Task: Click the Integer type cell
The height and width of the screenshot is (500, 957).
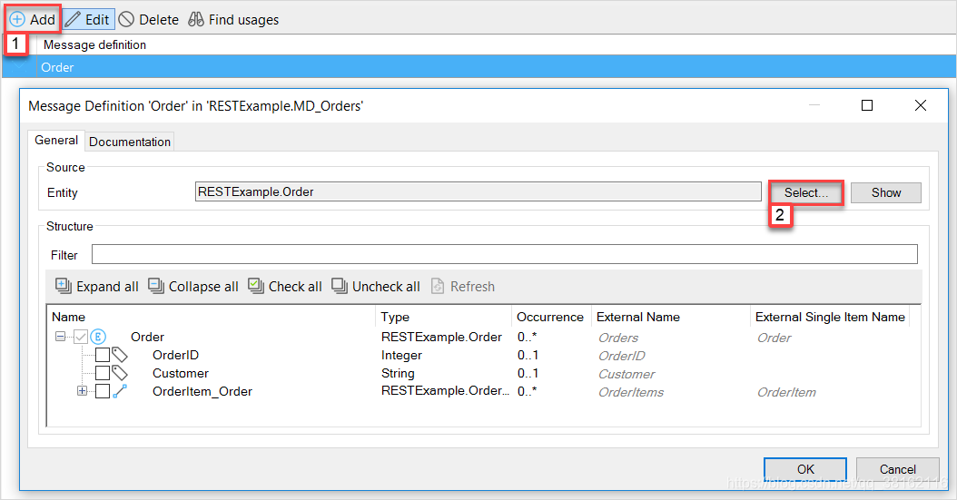Action: click(x=401, y=355)
